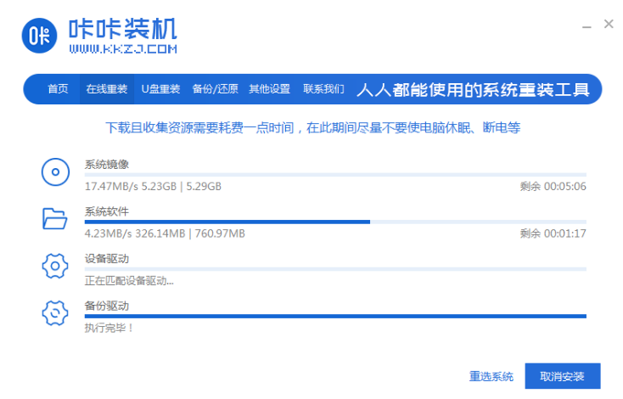
Task: Click the 备份驱动 completed progress bar
Action: point(335,316)
